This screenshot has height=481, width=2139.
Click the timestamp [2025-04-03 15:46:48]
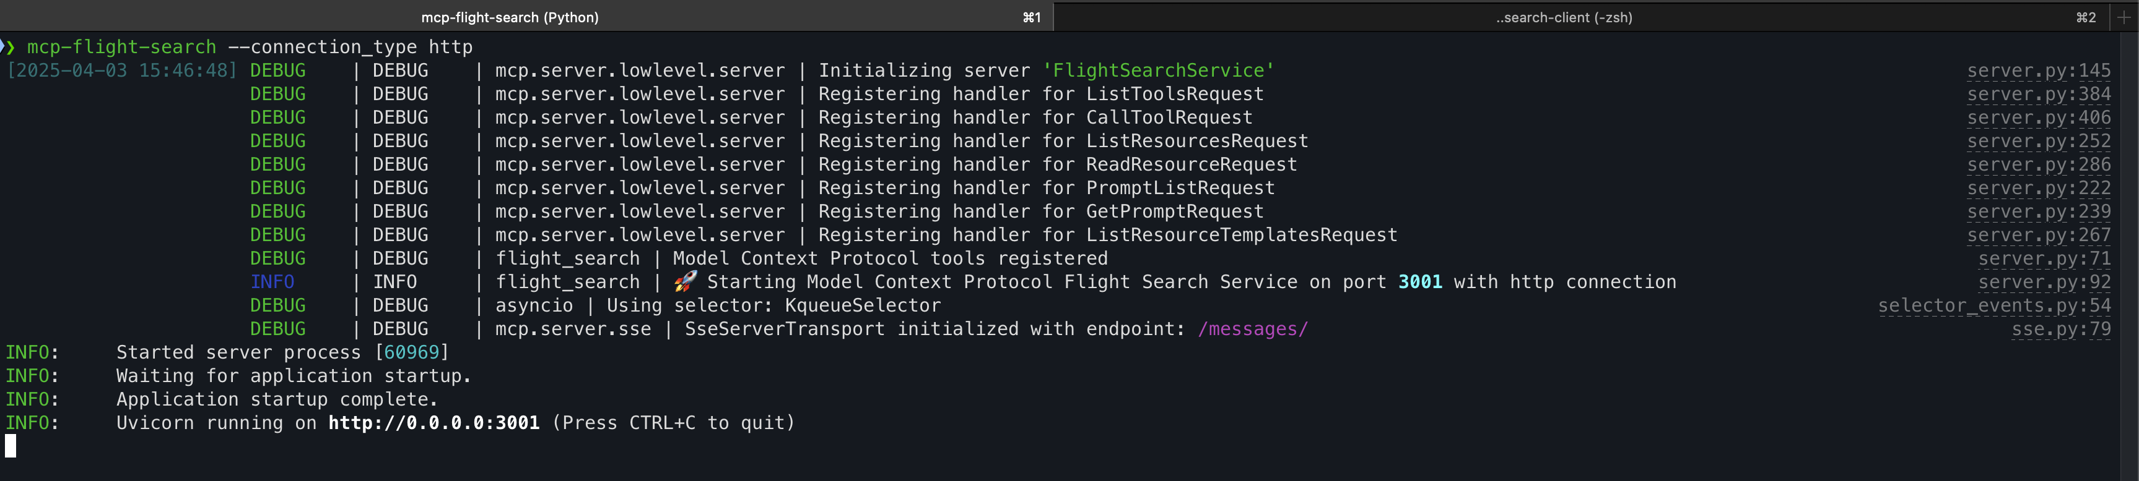(121, 70)
